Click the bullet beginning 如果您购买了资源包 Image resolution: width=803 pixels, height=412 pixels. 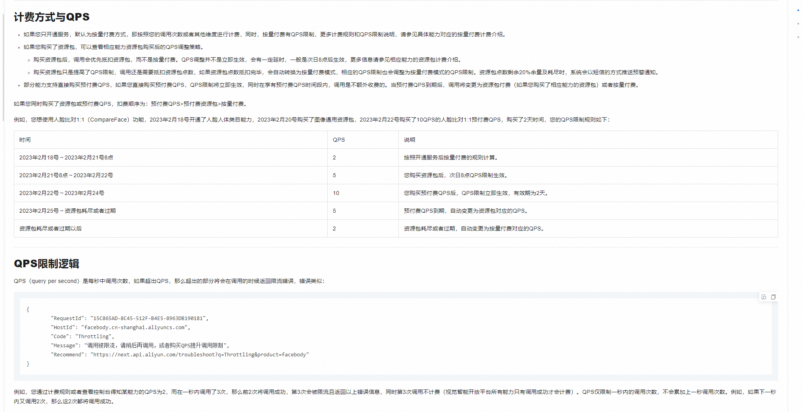pyautogui.click(x=114, y=47)
